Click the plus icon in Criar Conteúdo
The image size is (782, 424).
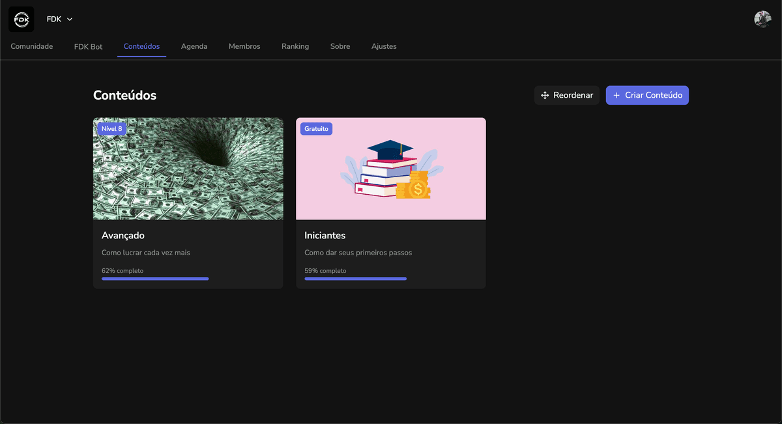click(616, 95)
